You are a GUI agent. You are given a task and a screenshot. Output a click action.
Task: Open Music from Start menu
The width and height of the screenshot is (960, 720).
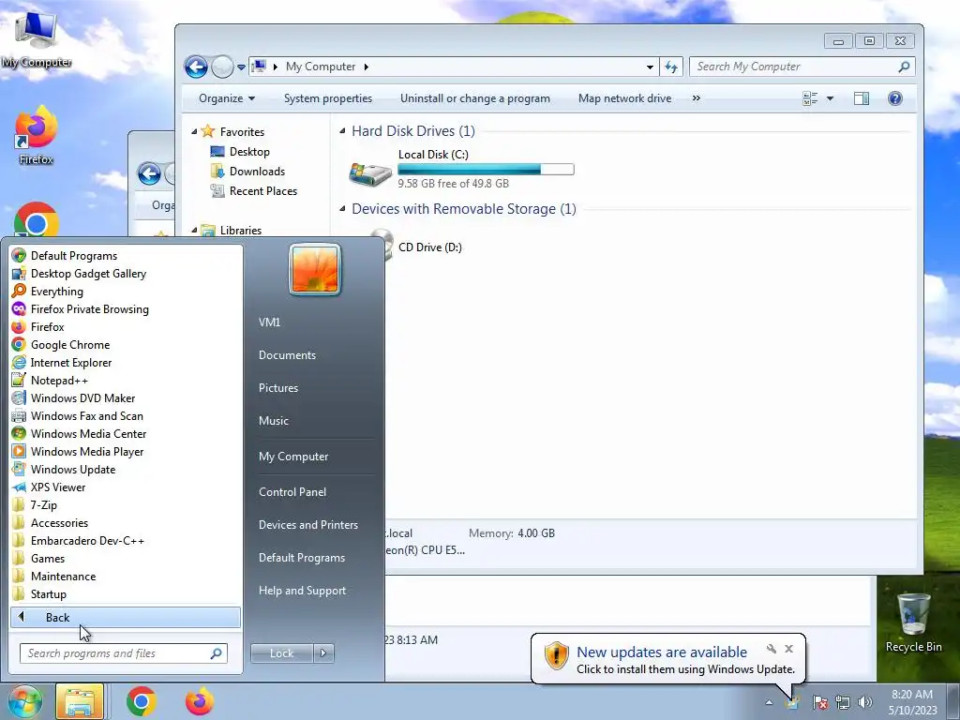tap(274, 421)
